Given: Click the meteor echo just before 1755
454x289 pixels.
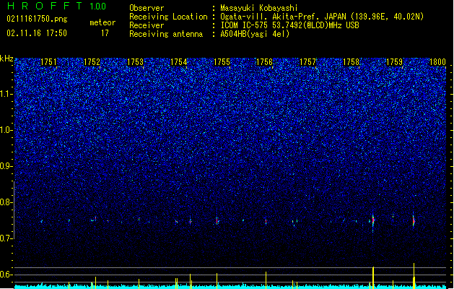Looking at the screenshot, I should 217,221.
